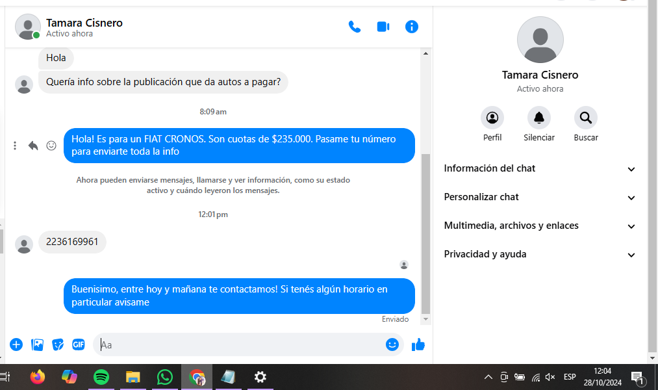Open more actions plus icon in composer
The width and height of the screenshot is (658, 390).
(16, 344)
